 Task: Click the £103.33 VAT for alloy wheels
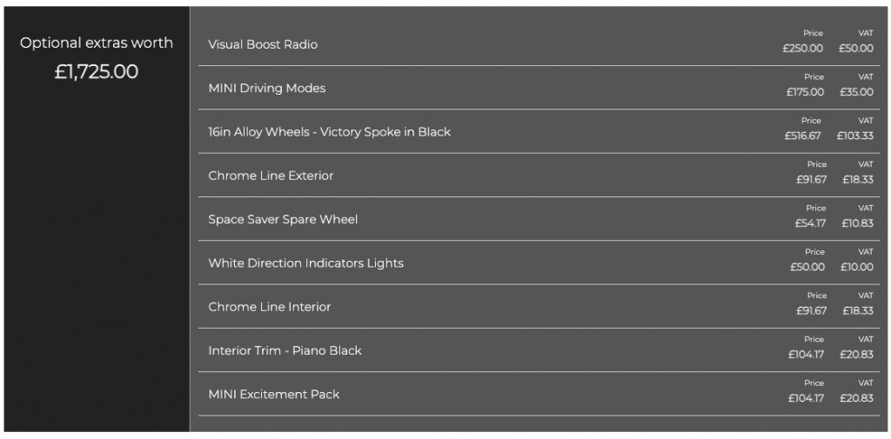pyautogui.click(x=854, y=136)
